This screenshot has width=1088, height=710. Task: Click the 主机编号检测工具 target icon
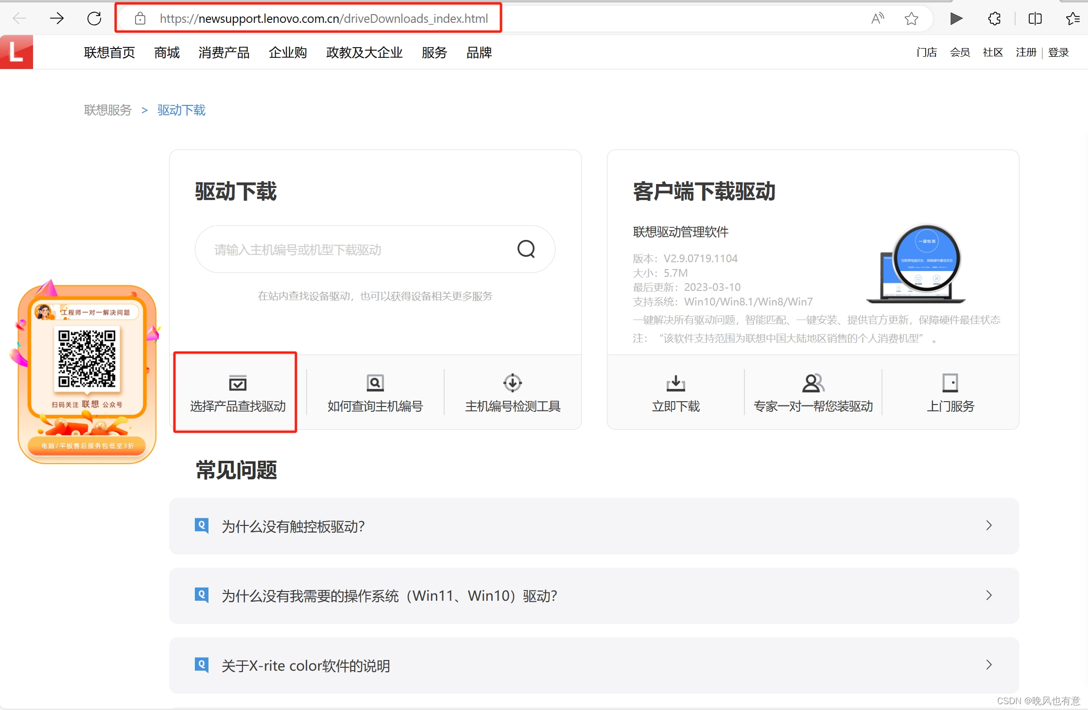pos(512,383)
